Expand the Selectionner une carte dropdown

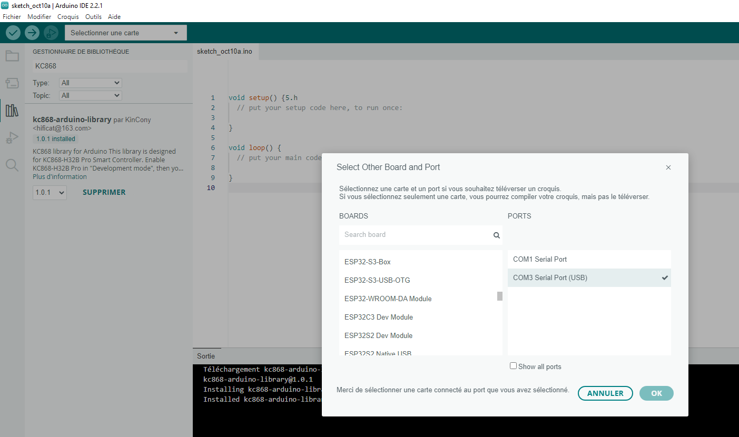pos(125,33)
